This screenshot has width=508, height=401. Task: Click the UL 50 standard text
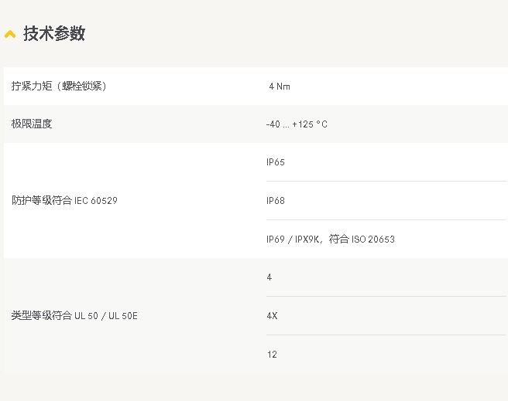(x=86, y=316)
